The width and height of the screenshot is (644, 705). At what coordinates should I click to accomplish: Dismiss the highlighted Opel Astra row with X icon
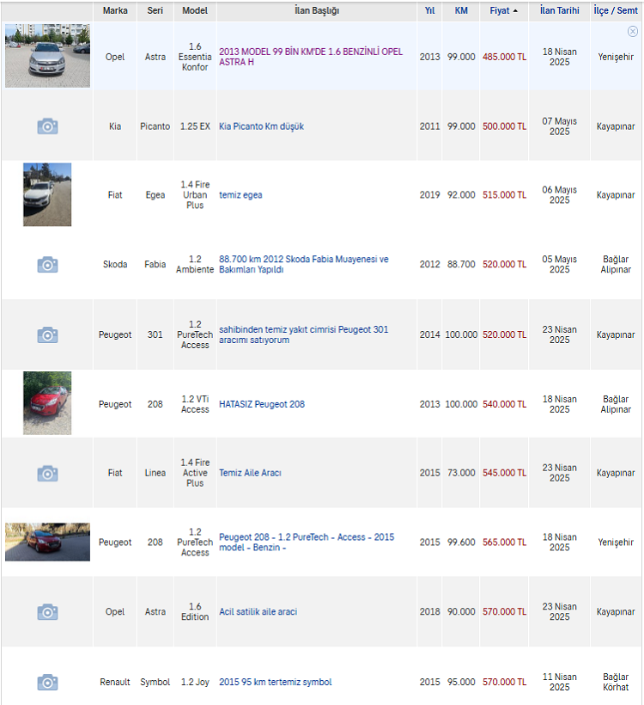click(x=632, y=31)
